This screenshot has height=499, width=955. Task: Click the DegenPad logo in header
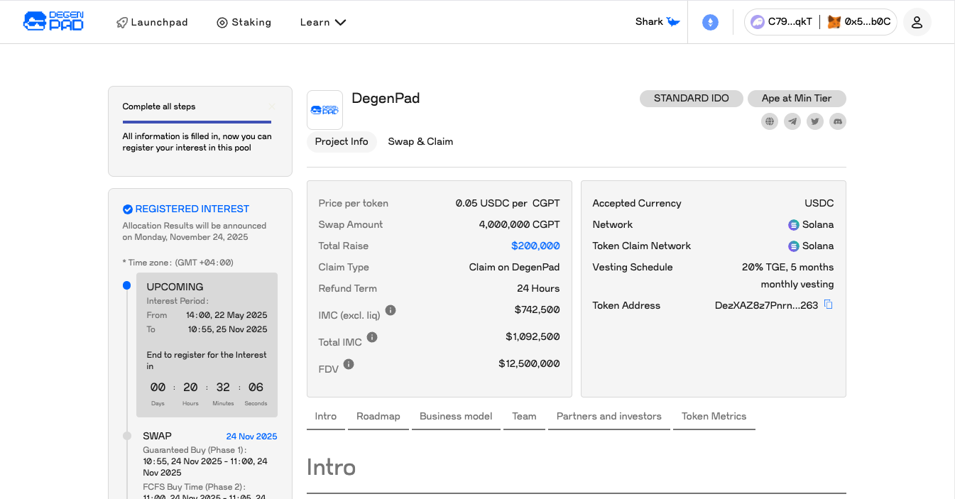click(x=53, y=22)
